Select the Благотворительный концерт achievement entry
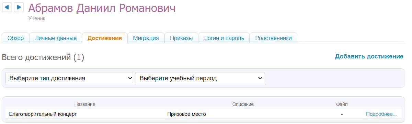 (x=43, y=114)
